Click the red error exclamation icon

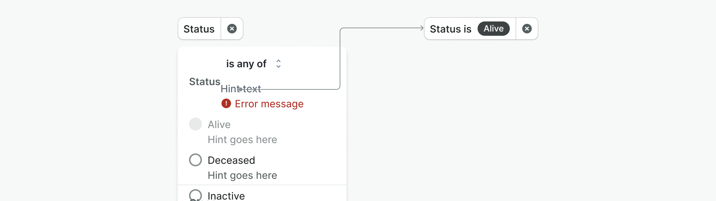pyautogui.click(x=226, y=103)
